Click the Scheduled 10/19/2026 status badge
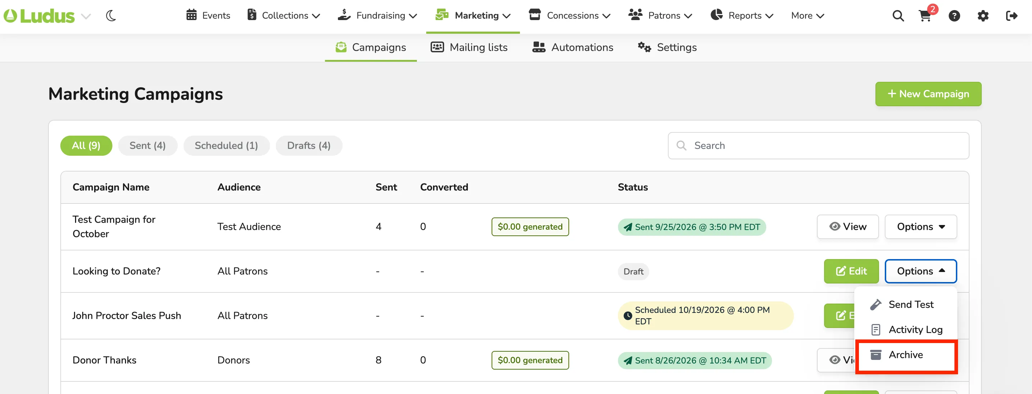 [705, 315]
